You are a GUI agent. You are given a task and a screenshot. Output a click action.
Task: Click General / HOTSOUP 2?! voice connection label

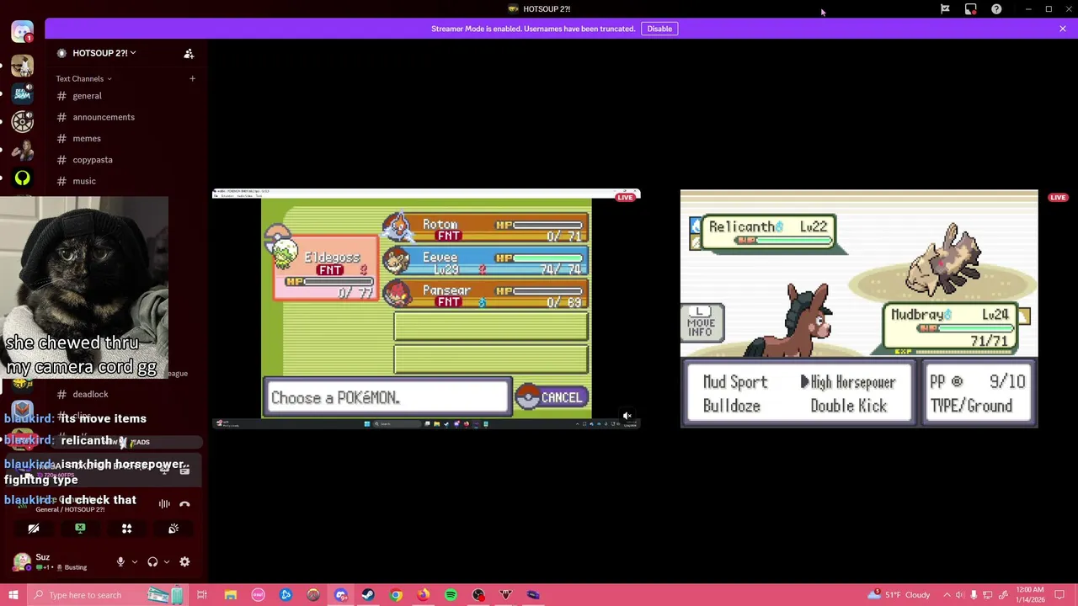click(70, 509)
